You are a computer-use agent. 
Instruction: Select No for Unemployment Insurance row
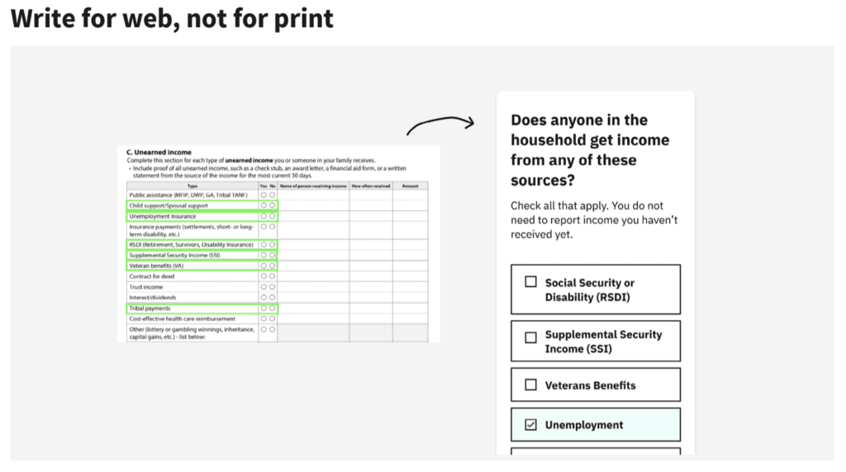tap(272, 216)
